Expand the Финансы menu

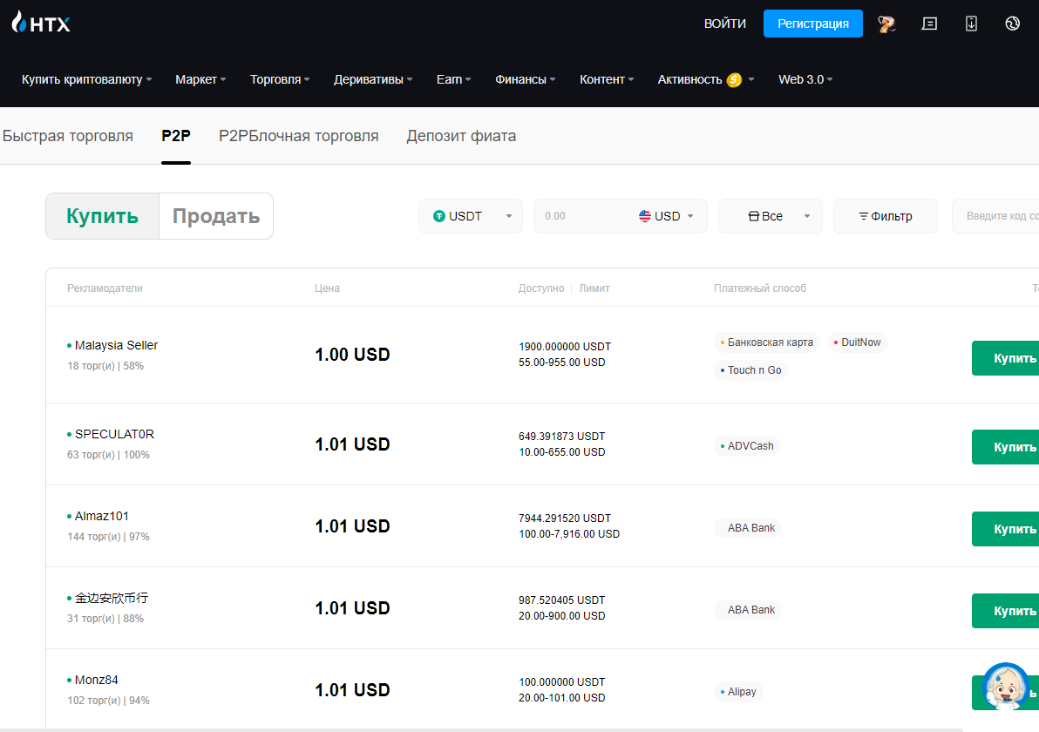pos(526,79)
